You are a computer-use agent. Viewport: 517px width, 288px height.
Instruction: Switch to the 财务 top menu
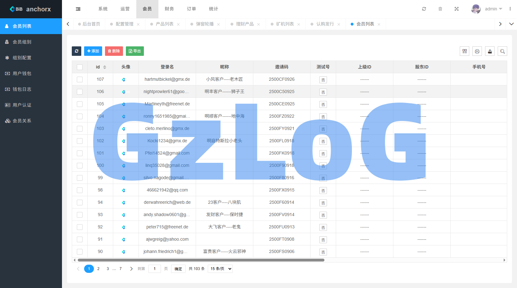tap(169, 9)
